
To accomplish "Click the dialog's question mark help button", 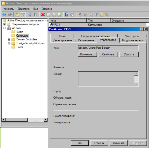I will [141, 29].
